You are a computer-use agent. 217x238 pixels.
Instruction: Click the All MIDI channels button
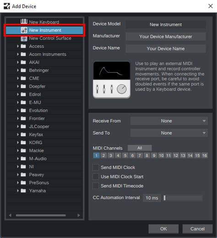[x=140, y=148]
